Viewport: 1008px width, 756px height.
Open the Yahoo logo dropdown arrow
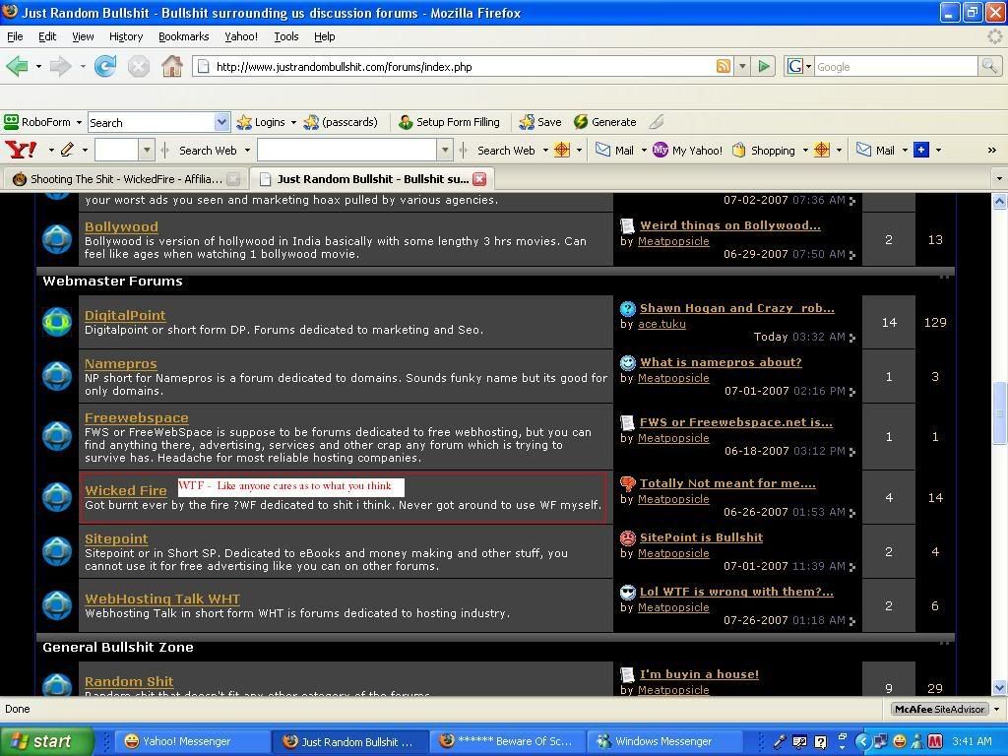(51, 151)
